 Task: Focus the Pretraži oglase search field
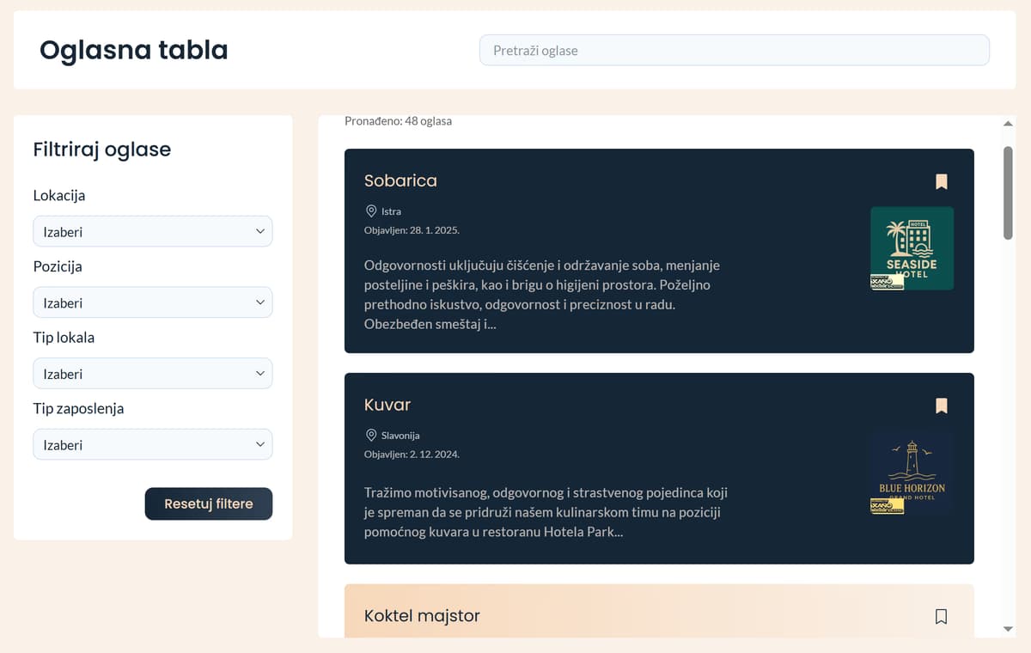click(x=734, y=51)
